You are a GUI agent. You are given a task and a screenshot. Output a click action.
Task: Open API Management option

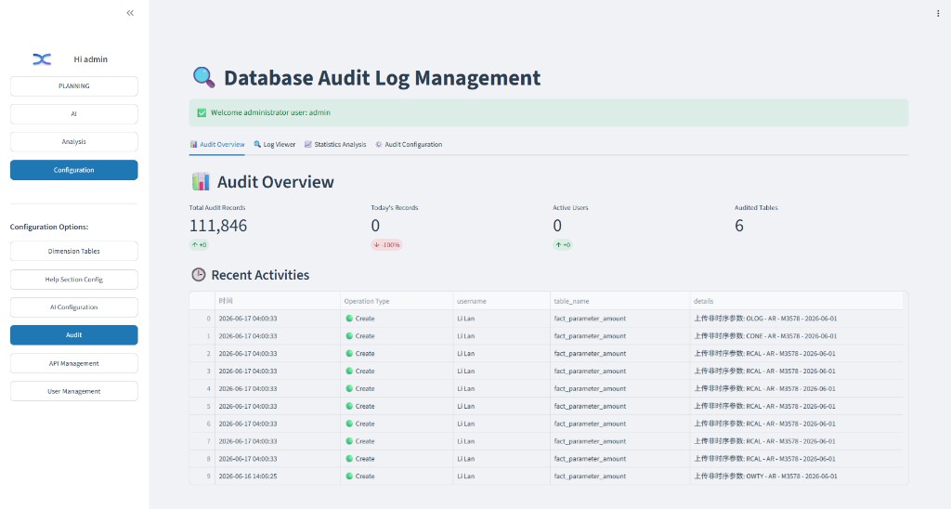tap(74, 363)
